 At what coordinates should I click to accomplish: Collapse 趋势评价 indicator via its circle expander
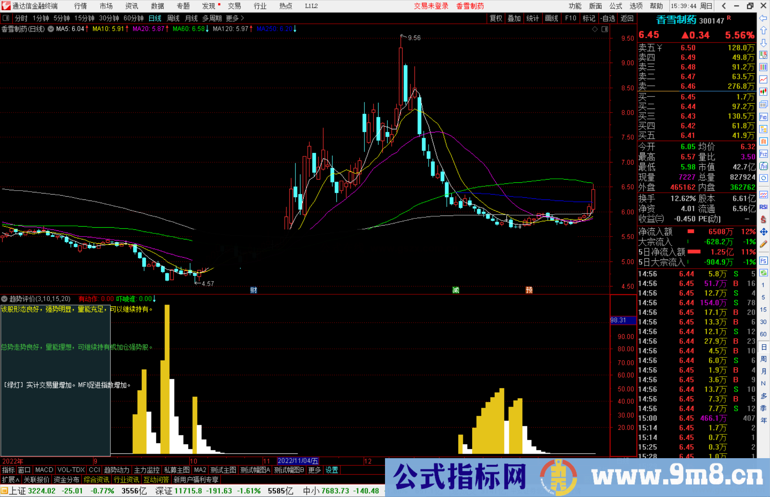4,299
